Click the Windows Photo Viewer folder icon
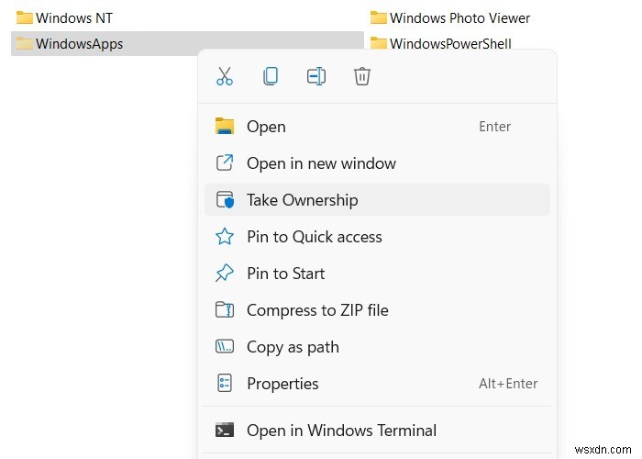642x459 pixels. click(x=378, y=17)
